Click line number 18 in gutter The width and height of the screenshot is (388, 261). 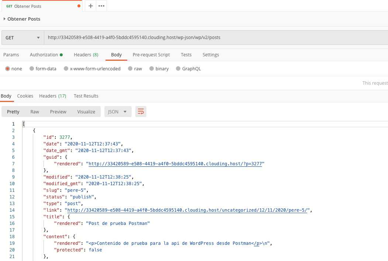[12, 237]
